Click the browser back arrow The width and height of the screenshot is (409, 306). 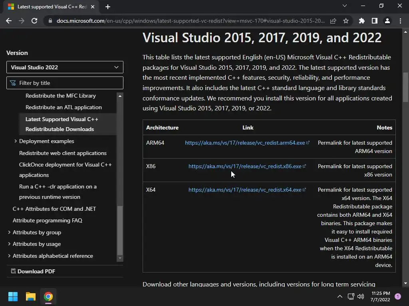click(9, 21)
